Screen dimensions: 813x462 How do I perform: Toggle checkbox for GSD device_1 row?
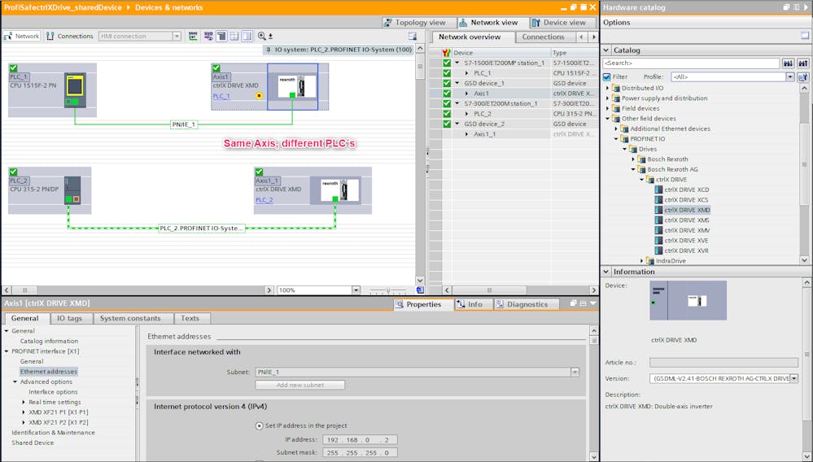(x=447, y=83)
